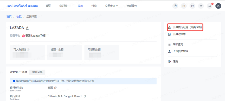Click the 可提现余额 label
The width and height of the screenshot is (225, 101).
[x=94, y=49]
